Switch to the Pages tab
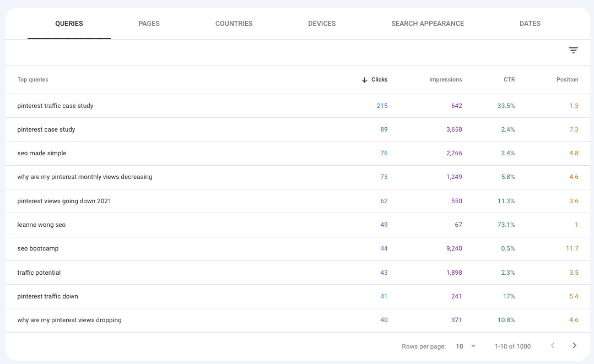 coord(149,24)
